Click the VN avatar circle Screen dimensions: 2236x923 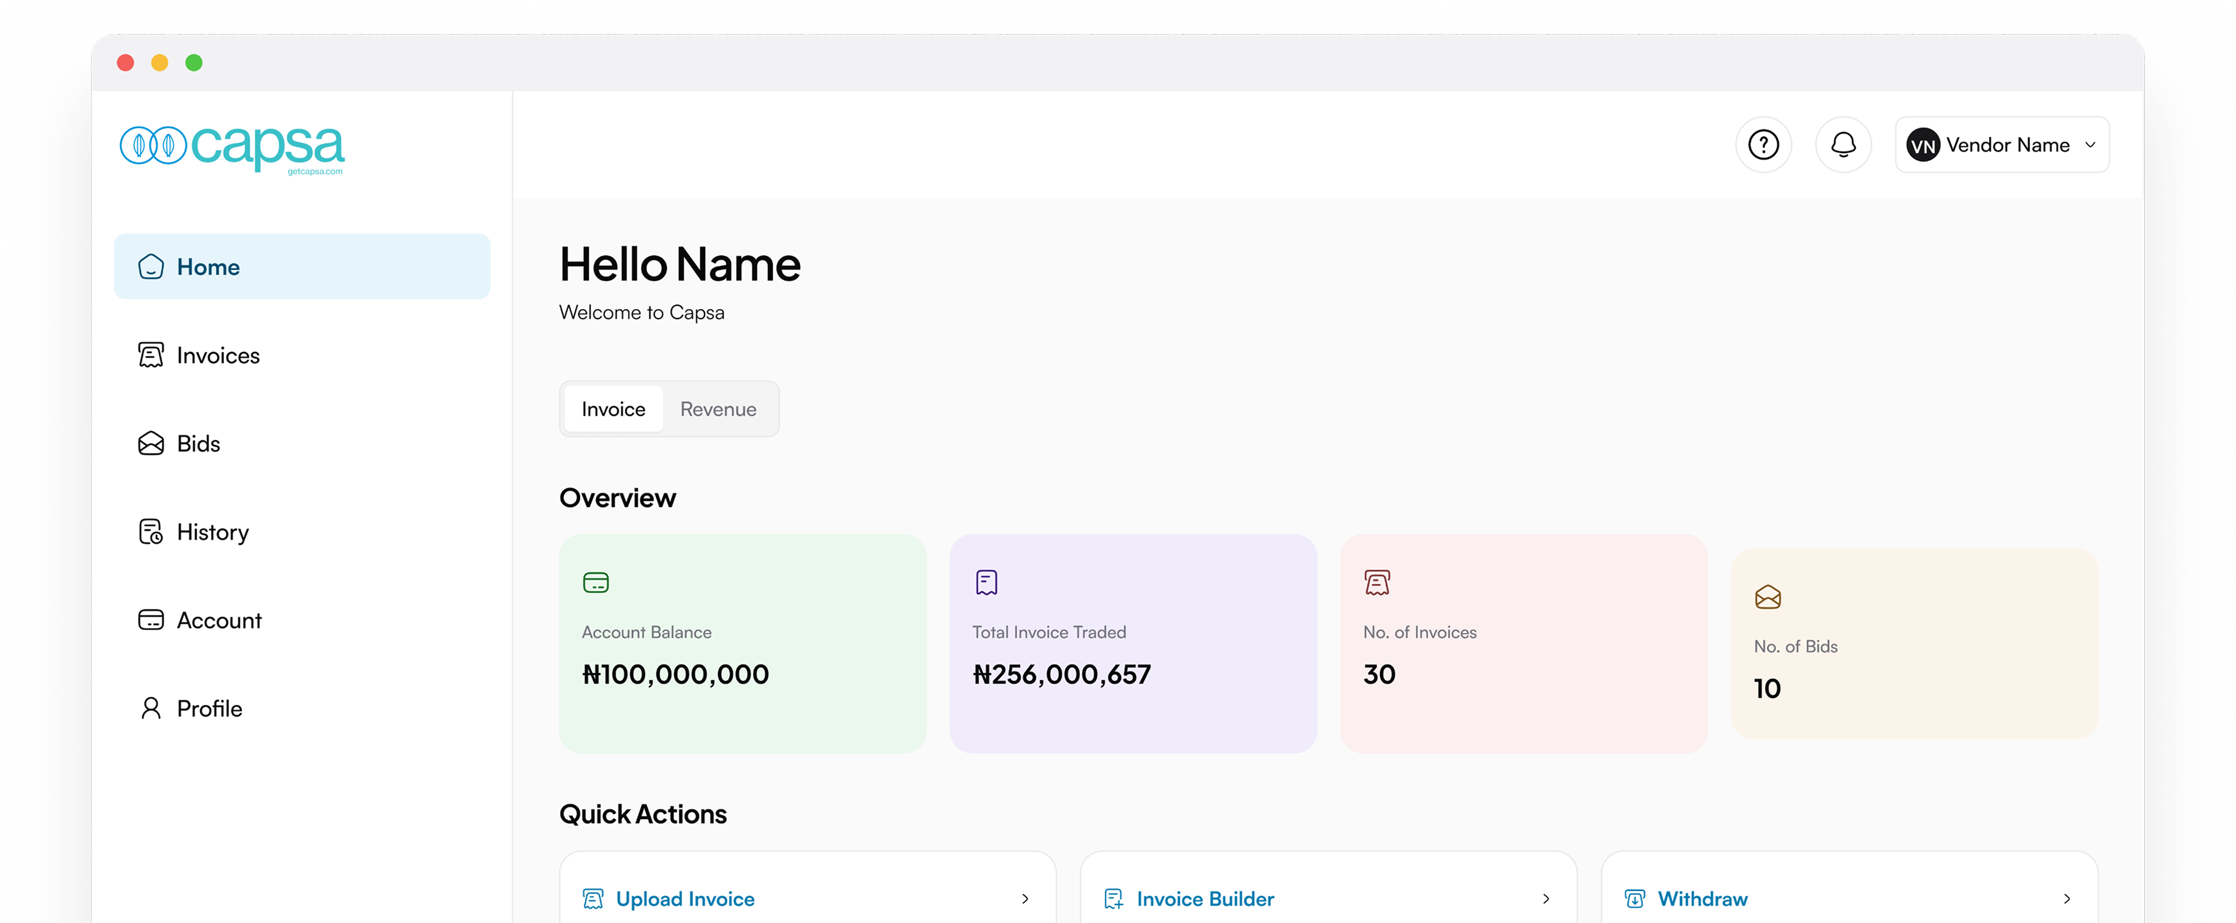pos(1923,146)
